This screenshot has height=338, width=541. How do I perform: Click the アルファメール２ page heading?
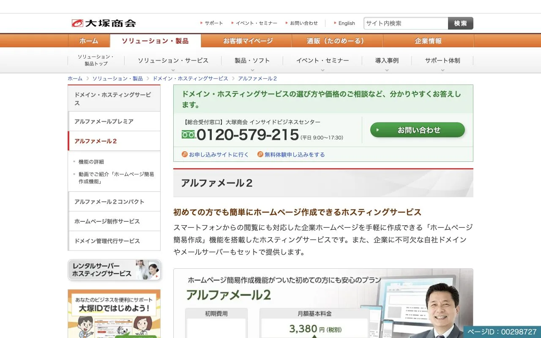pyautogui.click(x=217, y=183)
